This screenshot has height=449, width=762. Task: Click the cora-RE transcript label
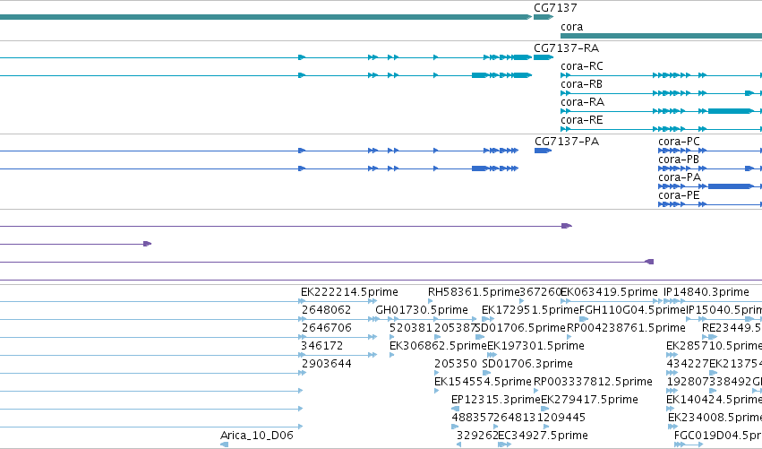(x=582, y=120)
